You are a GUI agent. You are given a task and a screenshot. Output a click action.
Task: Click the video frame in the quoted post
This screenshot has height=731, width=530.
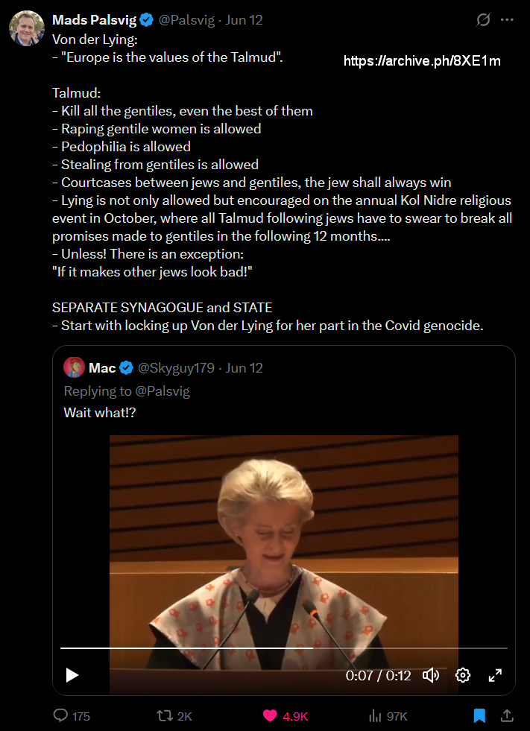coord(283,537)
